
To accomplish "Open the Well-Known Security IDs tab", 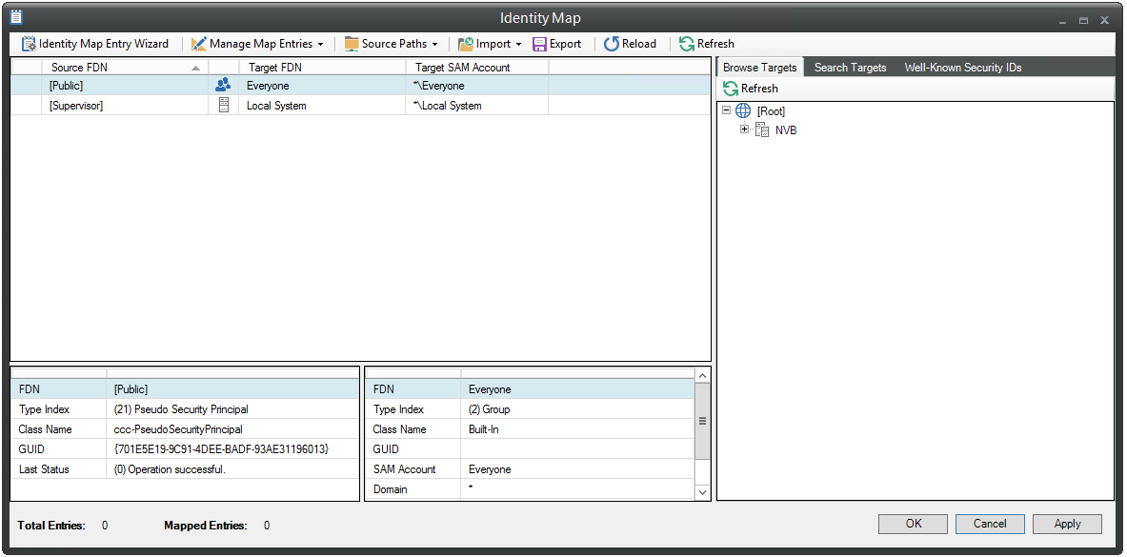I will 963,68.
